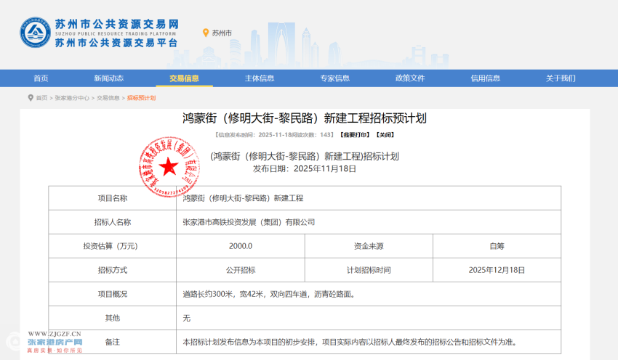Go to 主体信息 in the nav bar
The height and width of the screenshot is (360, 618).
260,78
